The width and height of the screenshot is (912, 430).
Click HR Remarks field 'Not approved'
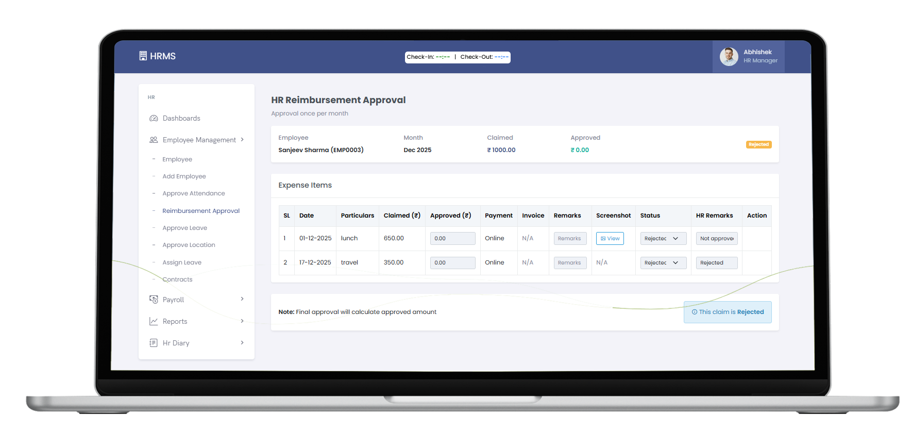[717, 238]
